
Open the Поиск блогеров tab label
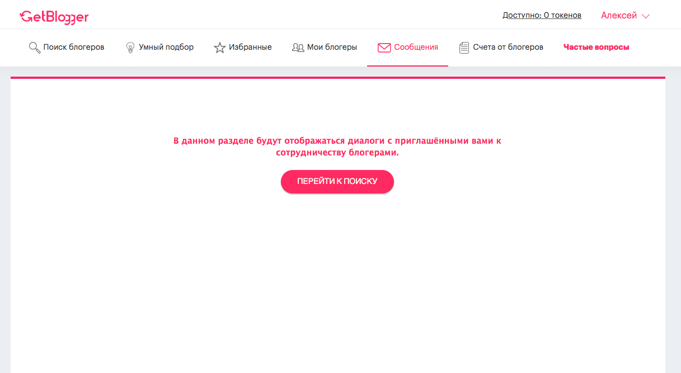tap(74, 48)
